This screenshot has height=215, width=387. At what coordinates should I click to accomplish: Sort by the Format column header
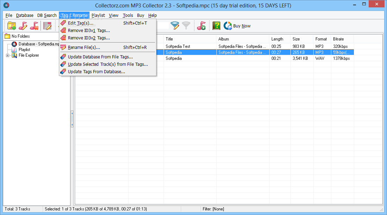(322, 39)
